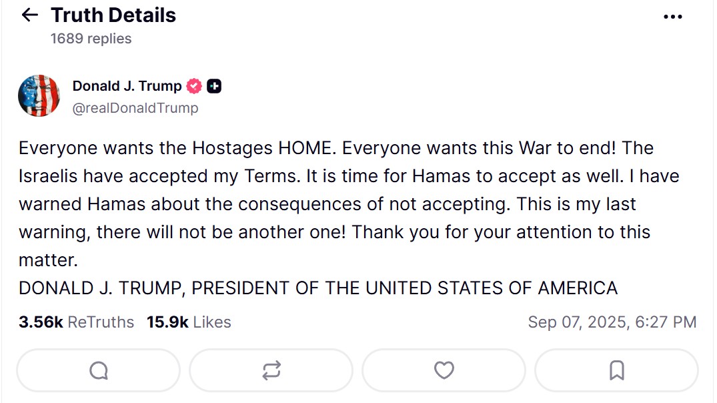The width and height of the screenshot is (717, 403).
Task: View the 15.9k Likes list
Action: tap(189, 322)
